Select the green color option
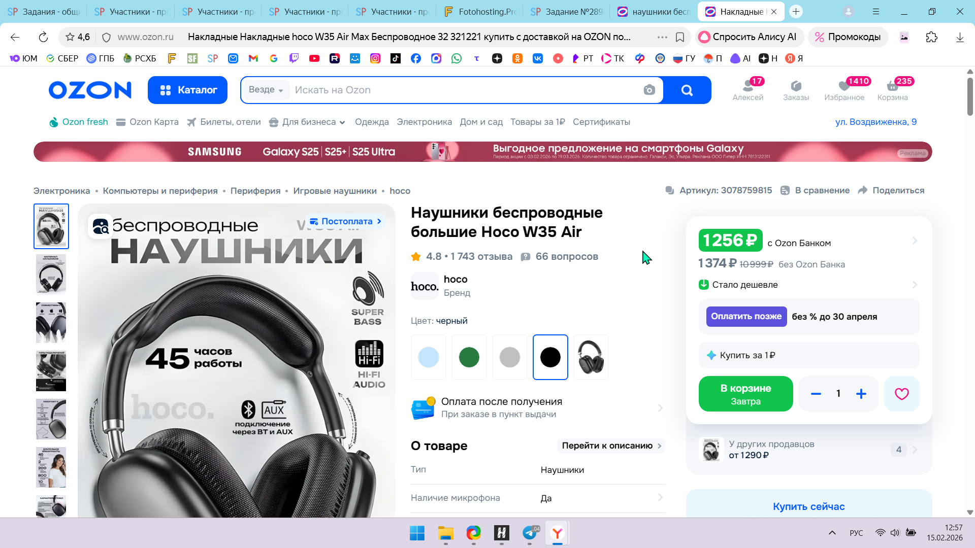The height and width of the screenshot is (548, 975). (x=469, y=357)
